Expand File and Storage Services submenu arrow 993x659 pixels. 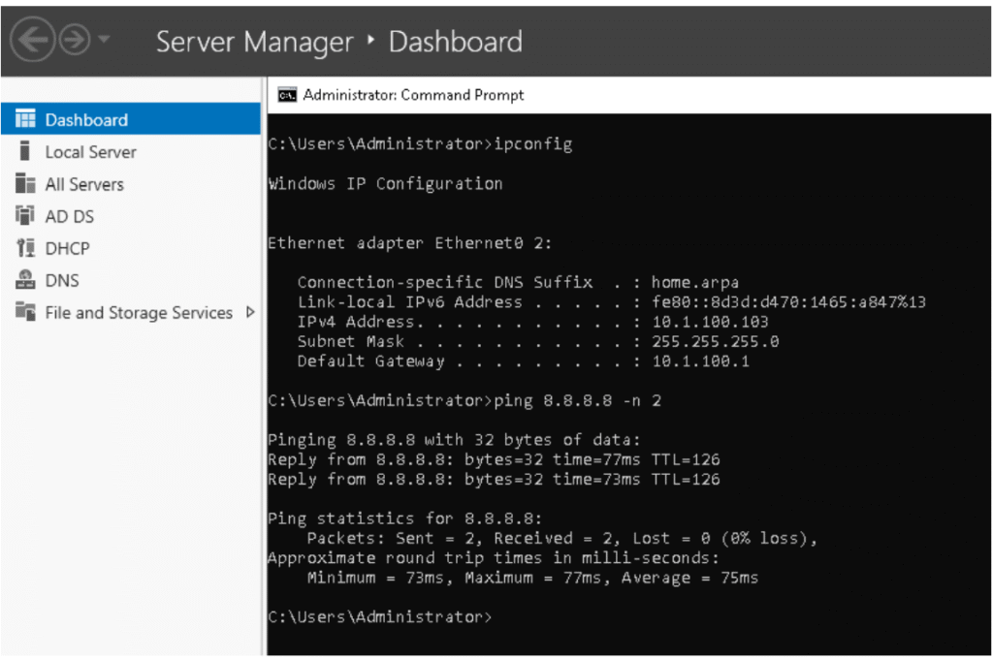pos(250,312)
